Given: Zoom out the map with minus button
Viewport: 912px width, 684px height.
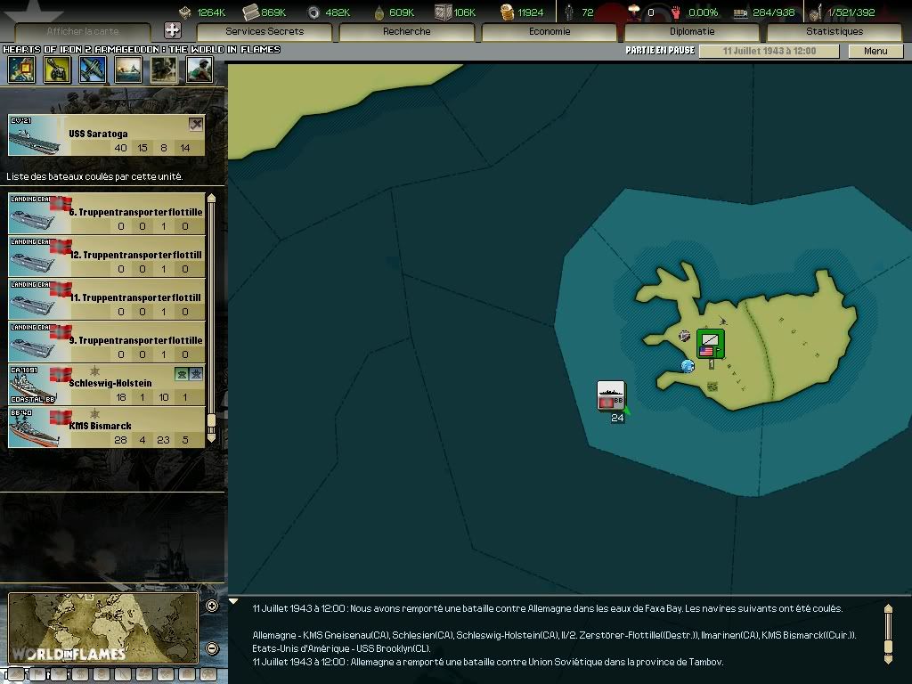Looking at the screenshot, I should (x=212, y=648).
